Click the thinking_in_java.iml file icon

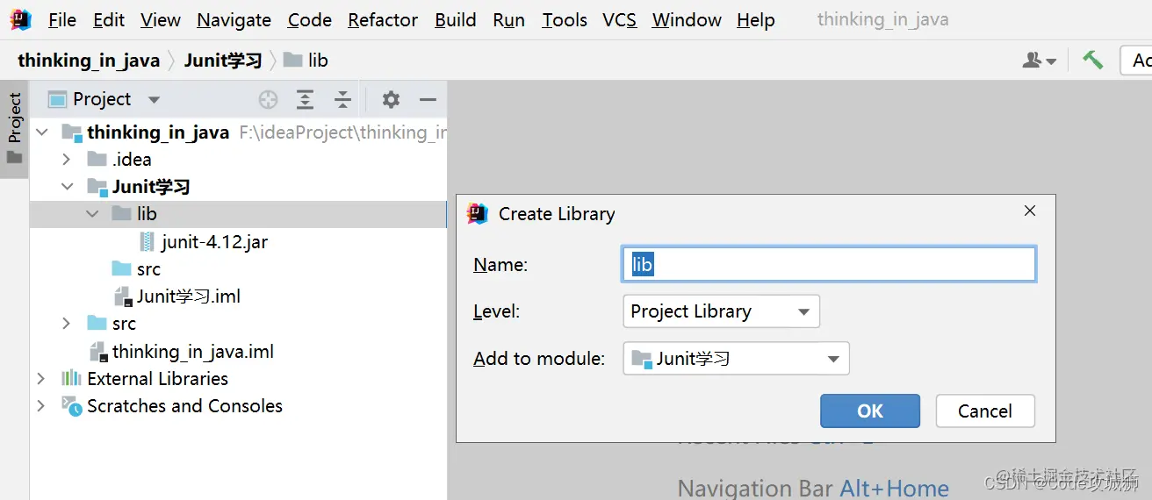[98, 352]
